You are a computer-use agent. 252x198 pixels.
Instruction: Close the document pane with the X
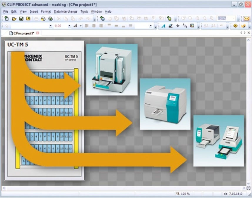[x=249, y=33]
